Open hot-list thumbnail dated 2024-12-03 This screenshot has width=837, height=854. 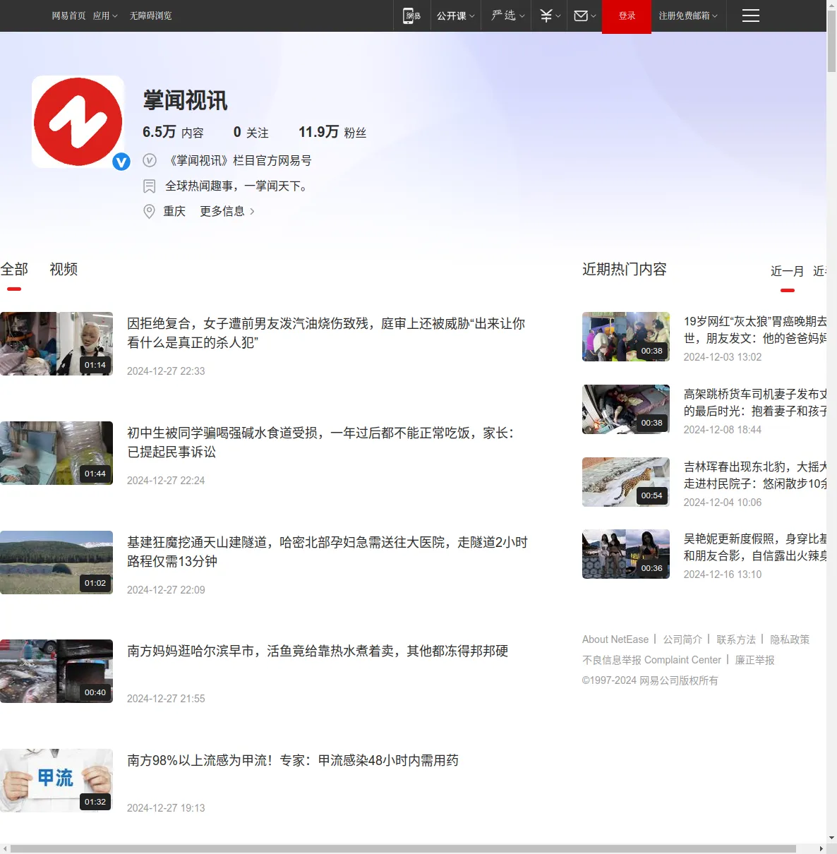click(626, 337)
